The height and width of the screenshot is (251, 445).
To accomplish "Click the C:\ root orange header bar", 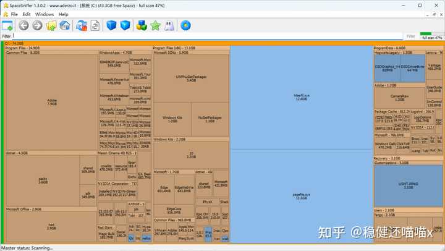I will (x=223, y=43).
